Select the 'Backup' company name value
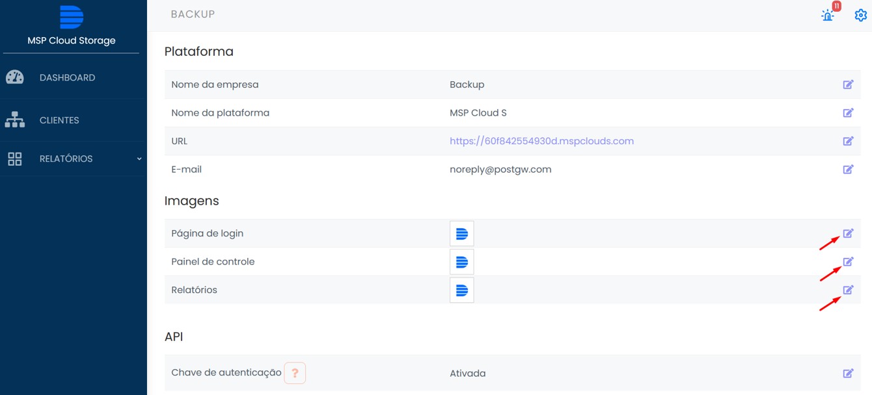Viewport: 872px width, 395px height. [467, 85]
